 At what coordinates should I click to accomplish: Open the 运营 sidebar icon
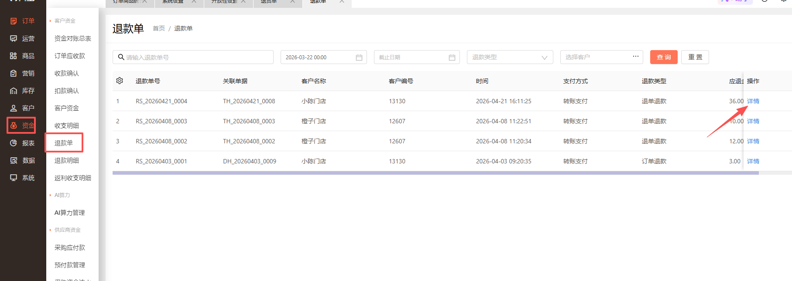(14, 38)
